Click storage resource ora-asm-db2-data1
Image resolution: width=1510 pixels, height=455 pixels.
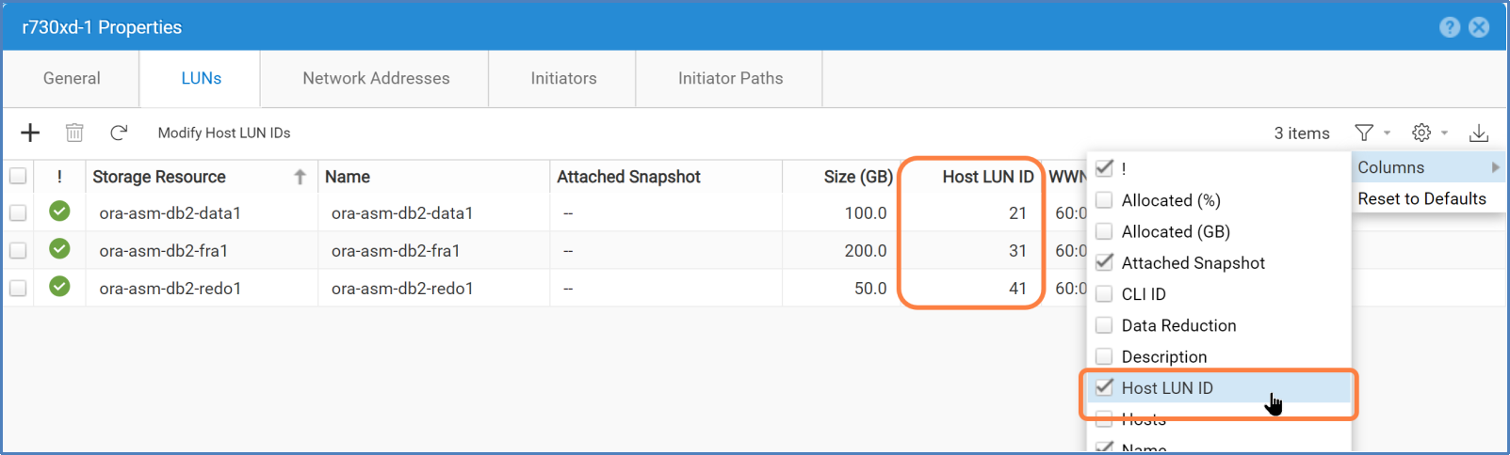170,213
